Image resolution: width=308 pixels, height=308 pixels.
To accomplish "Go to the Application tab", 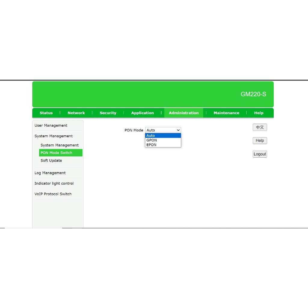I will point(142,113).
